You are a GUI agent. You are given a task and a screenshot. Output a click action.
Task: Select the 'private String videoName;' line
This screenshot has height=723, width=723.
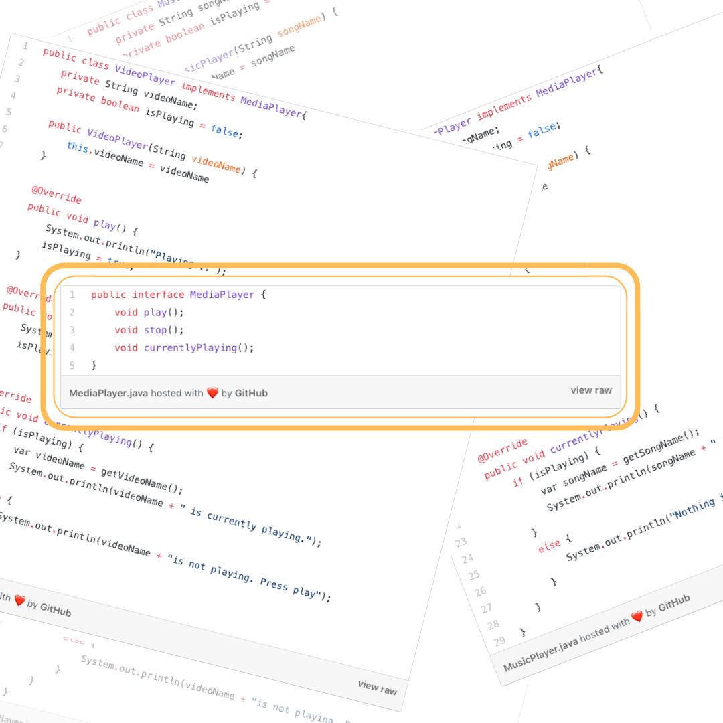129,90
